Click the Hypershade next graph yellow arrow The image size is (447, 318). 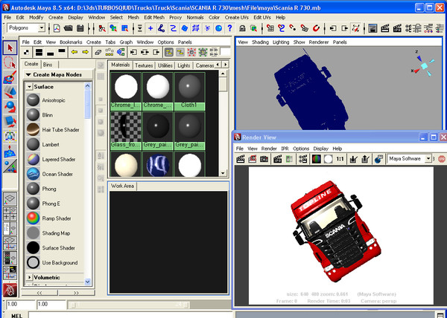pos(85,52)
